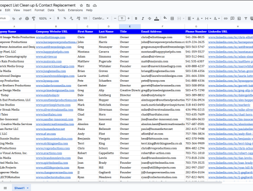This screenshot has width=253, height=191.
Task: Open the Tools menu
Action: 61,10
